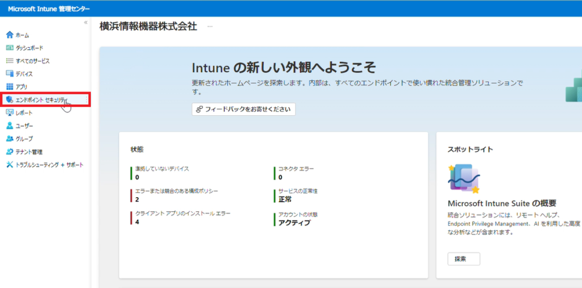Click the All services list icon
Image resolution: width=582 pixels, height=288 pixels.
point(10,61)
